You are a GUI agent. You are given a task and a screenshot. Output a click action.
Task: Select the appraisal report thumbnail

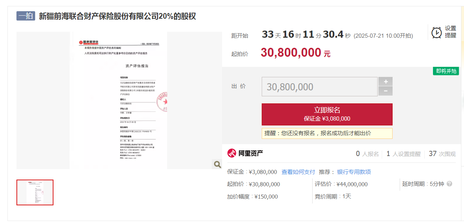pyautogui.click(x=35, y=192)
